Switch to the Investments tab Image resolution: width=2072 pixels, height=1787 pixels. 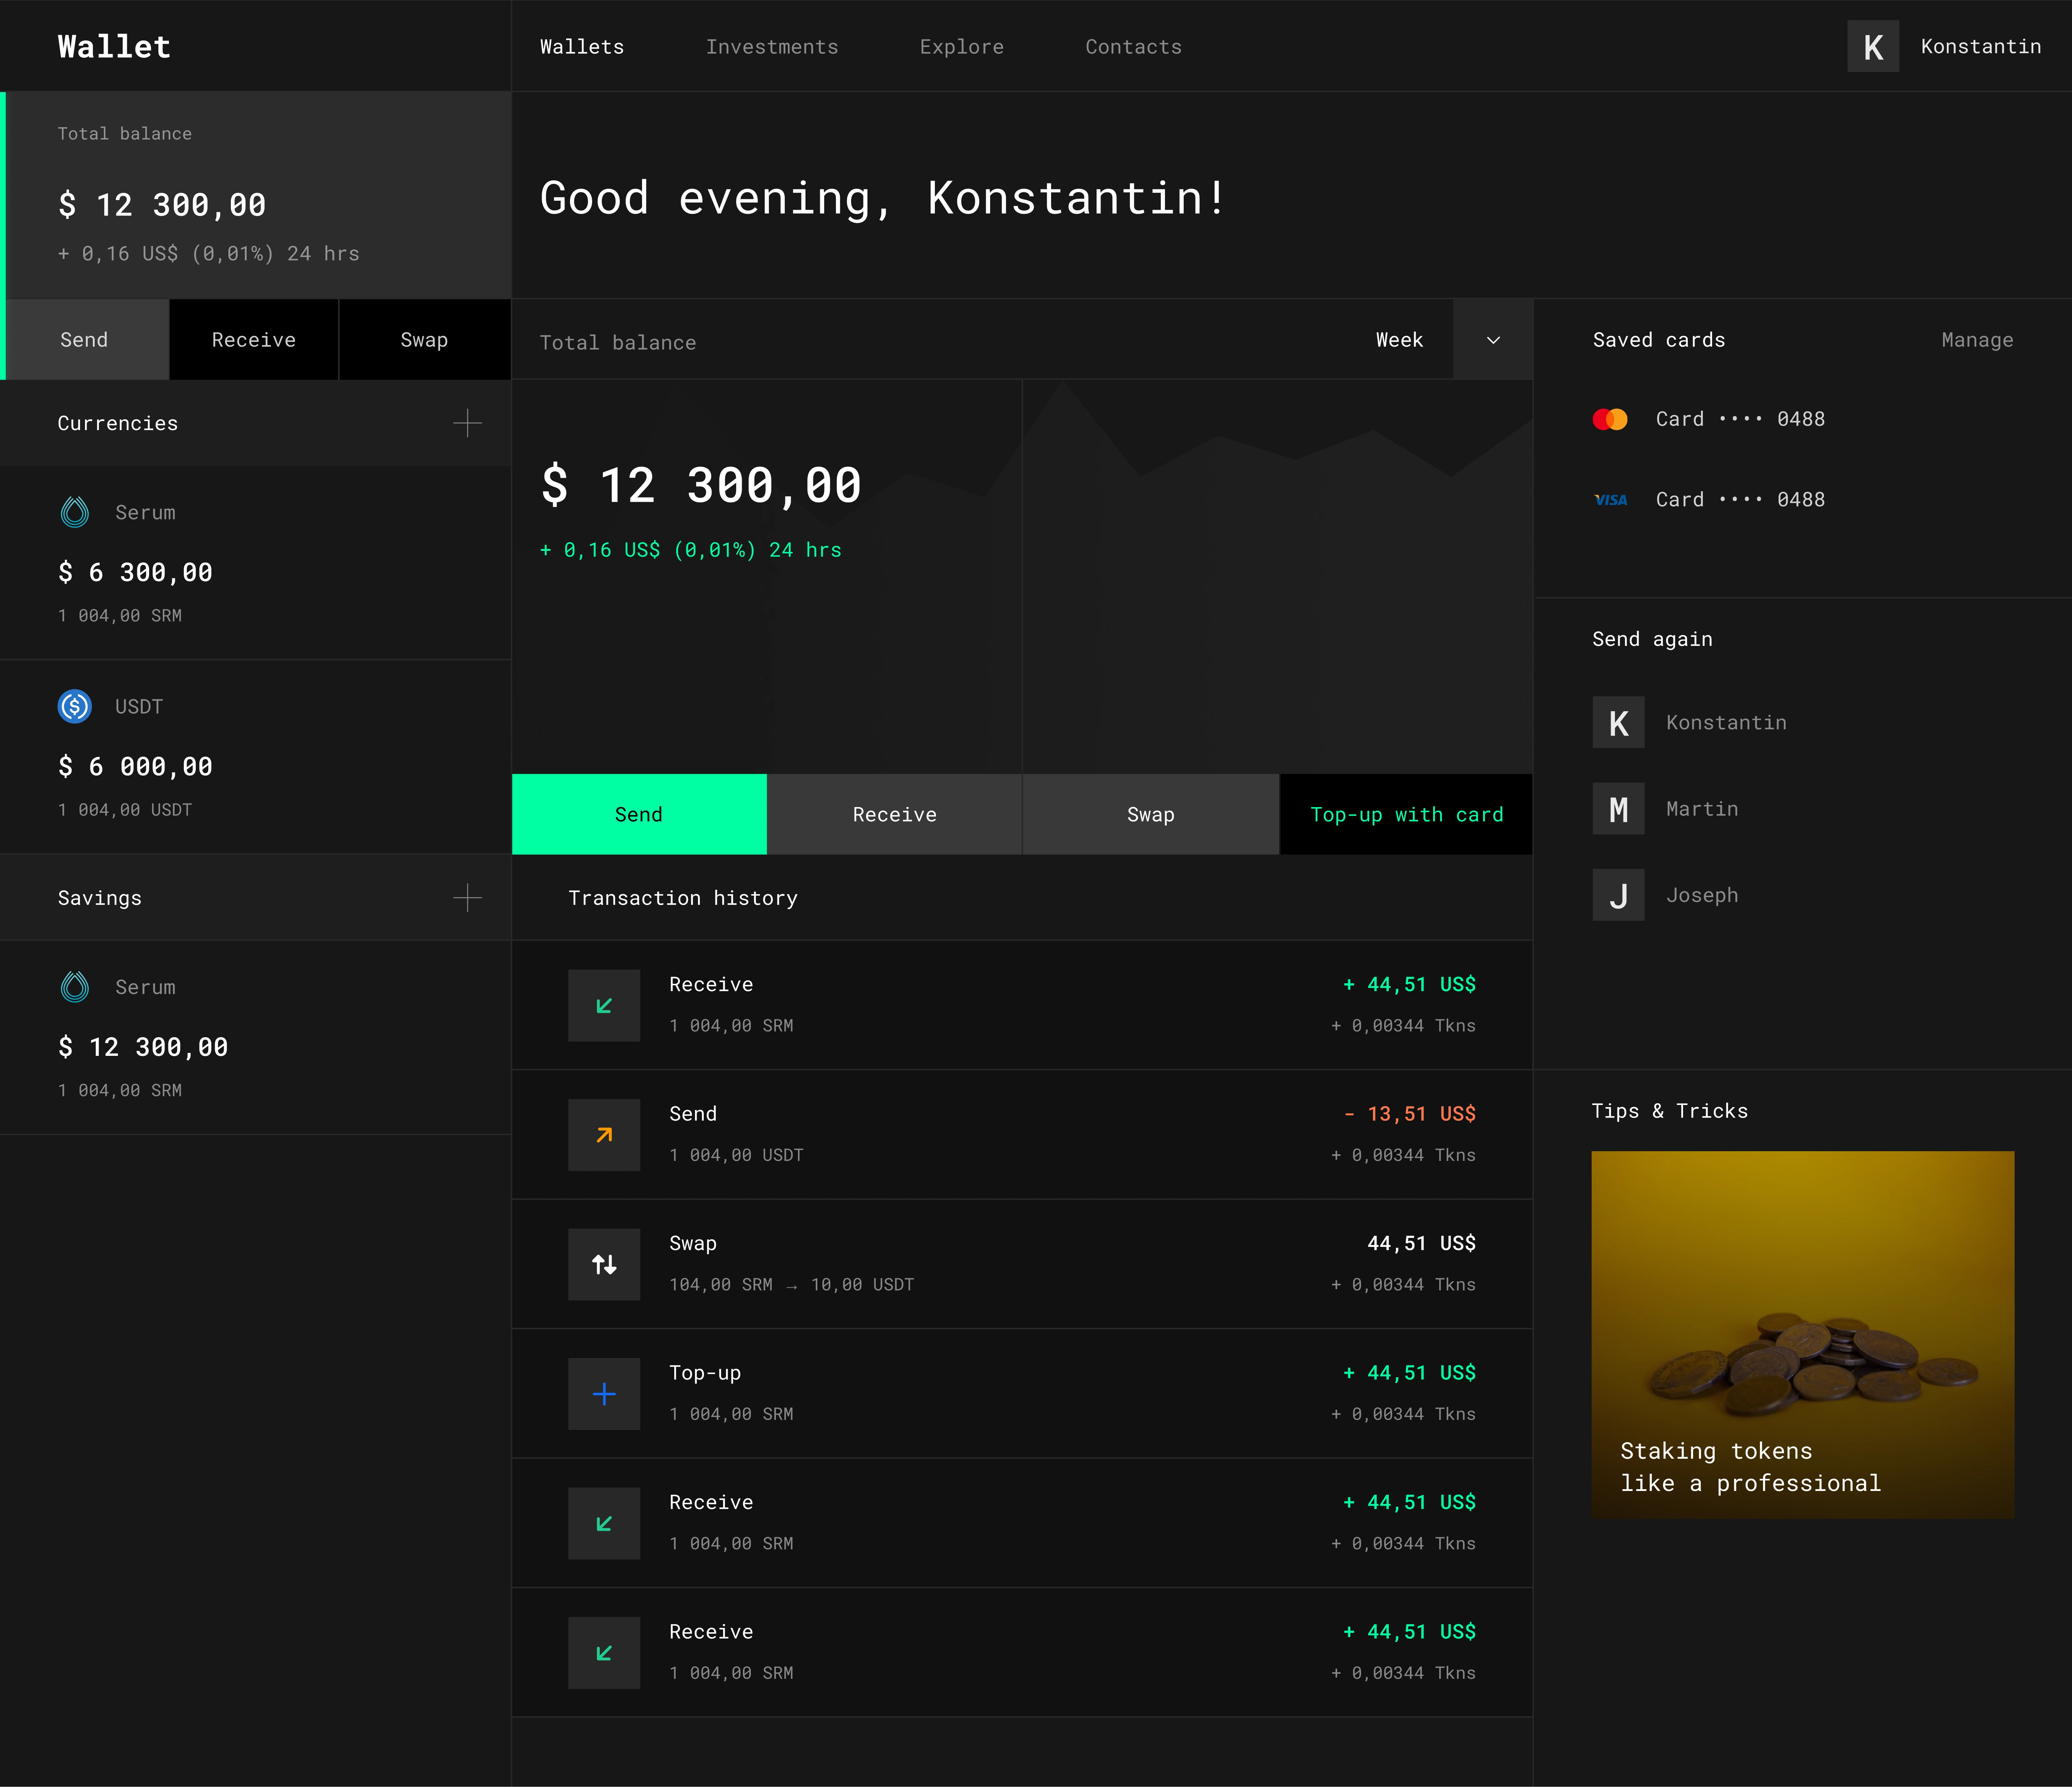point(772,47)
